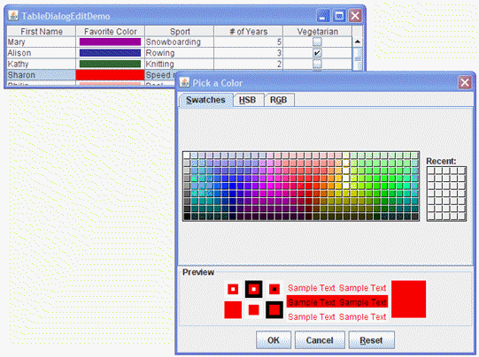Click the 'Recent:' label
Image resolution: width=479 pixels, height=357 pixels.
(441, 161)
